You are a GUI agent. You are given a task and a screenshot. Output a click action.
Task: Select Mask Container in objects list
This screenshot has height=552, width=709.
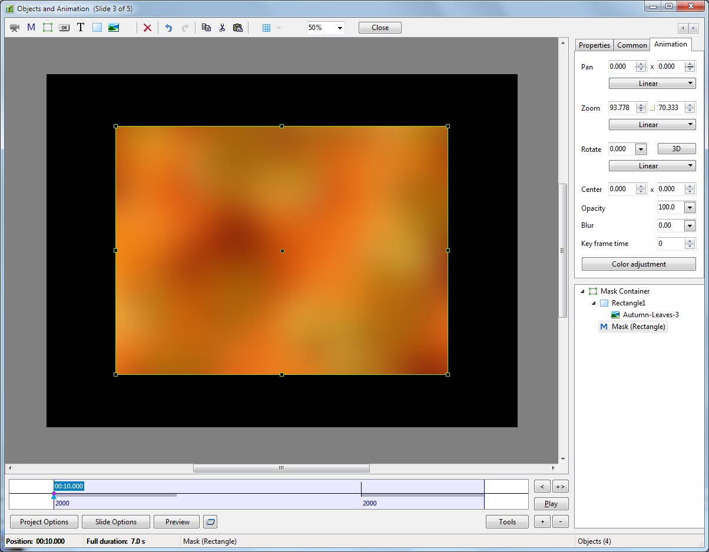pyautogui.click(x=625, y=291)
